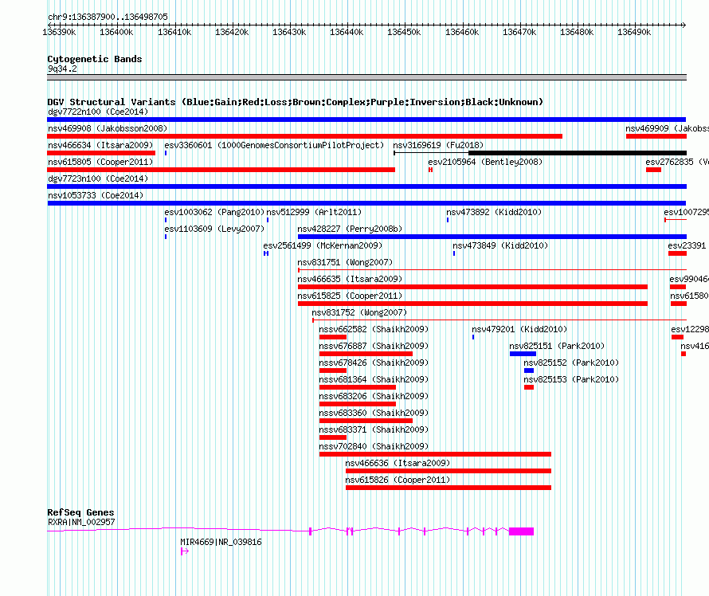Open nsv831751 (Wong2007) variant label
Screen dimensions: 709x596
[x=345, y=262]
